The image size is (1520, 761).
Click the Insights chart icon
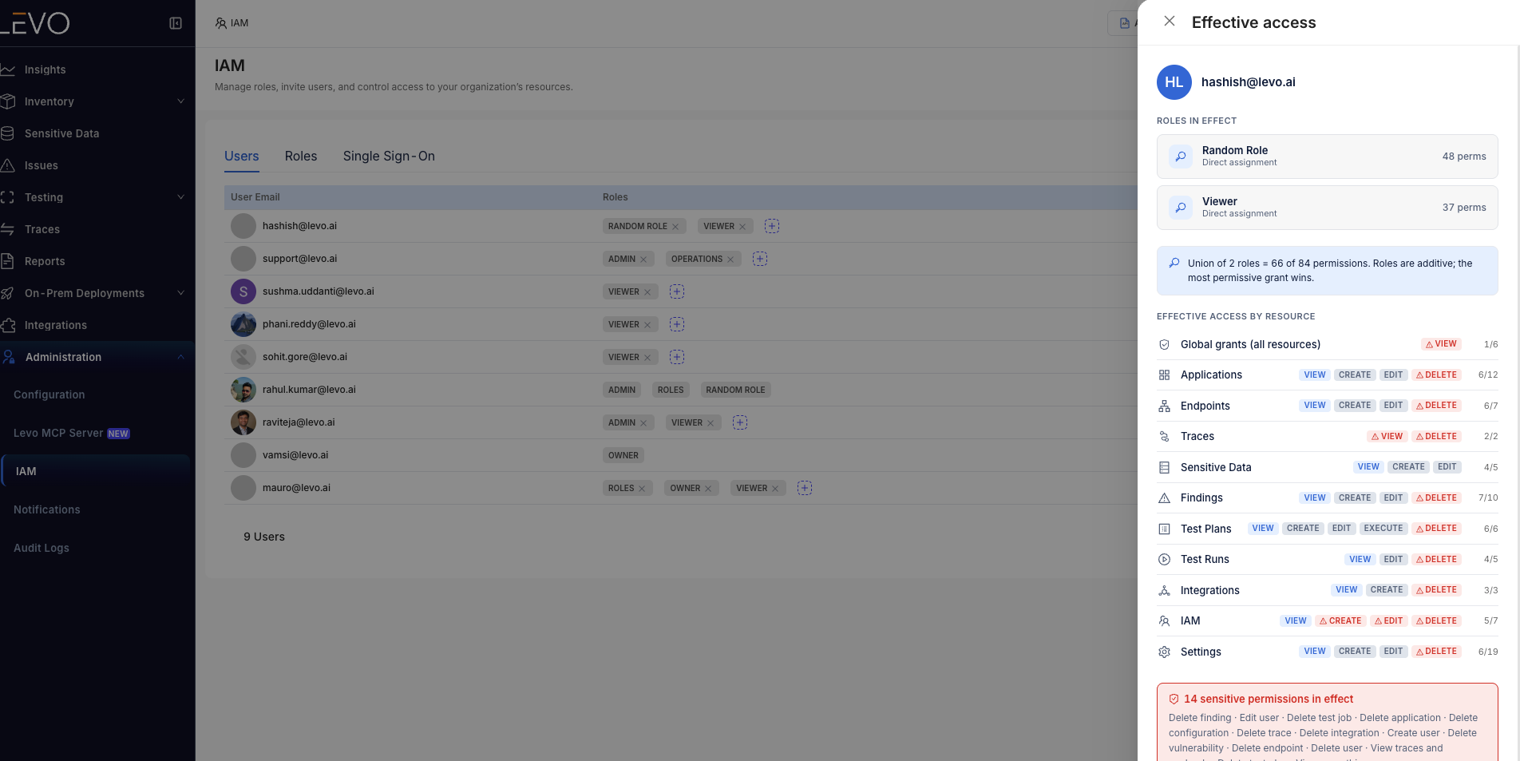click(8, 69)
